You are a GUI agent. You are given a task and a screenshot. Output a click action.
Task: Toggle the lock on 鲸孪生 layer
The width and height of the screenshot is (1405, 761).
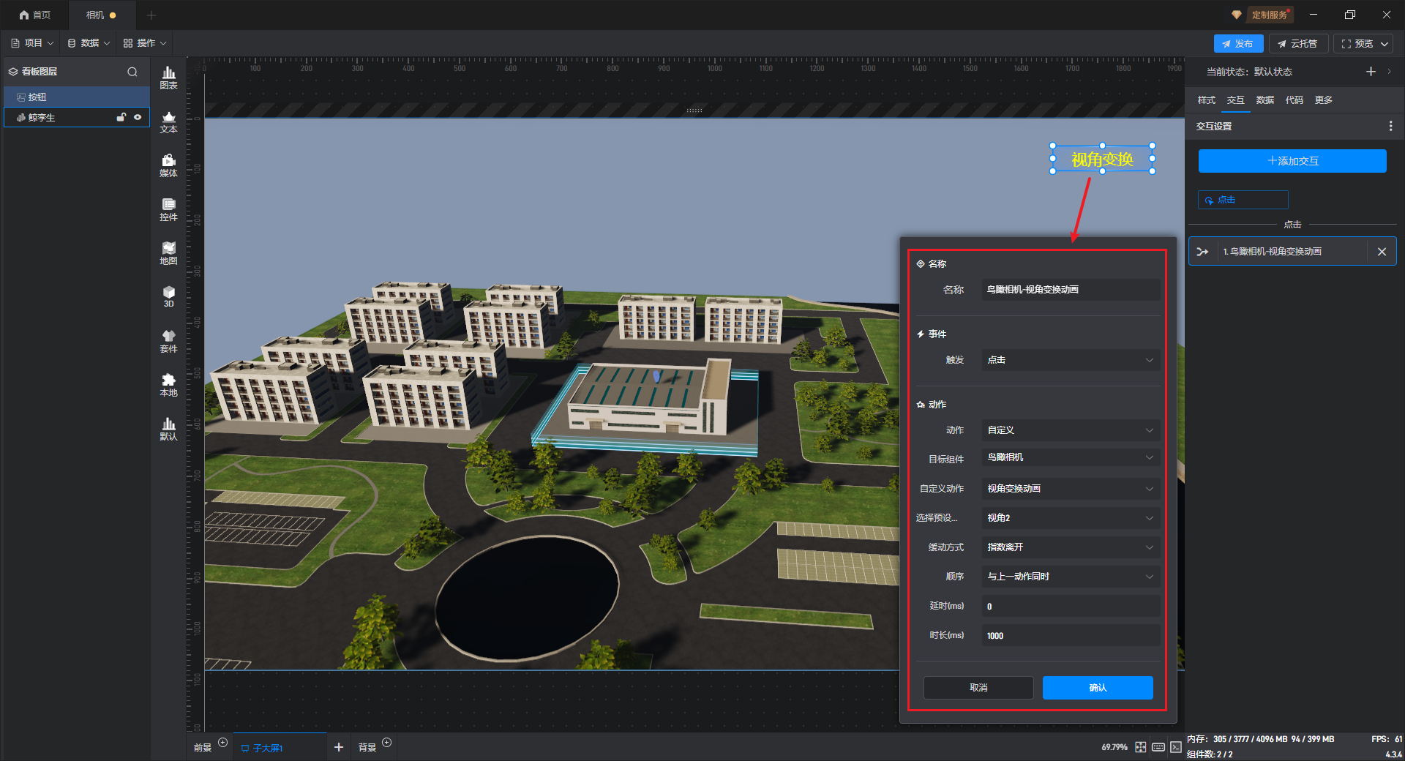(x=121, y=117)
